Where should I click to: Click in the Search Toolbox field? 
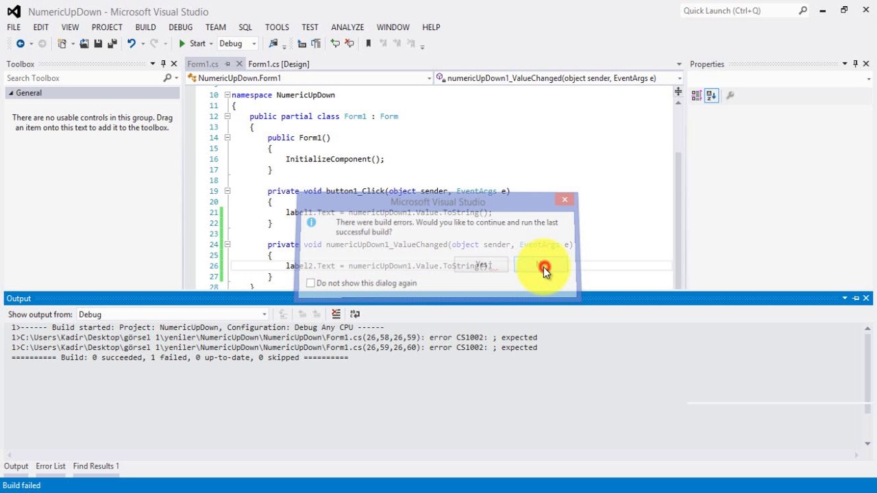(83, 78)
